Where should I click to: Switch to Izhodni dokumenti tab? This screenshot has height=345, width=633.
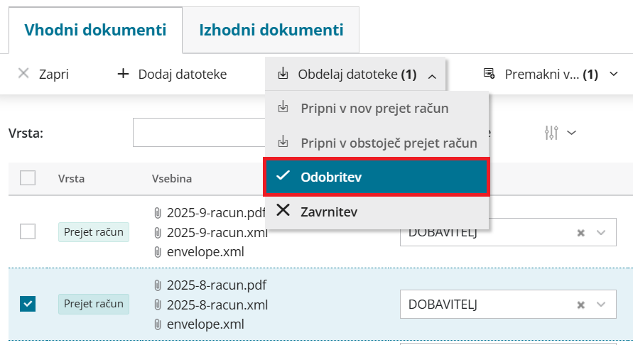(271, 30)
